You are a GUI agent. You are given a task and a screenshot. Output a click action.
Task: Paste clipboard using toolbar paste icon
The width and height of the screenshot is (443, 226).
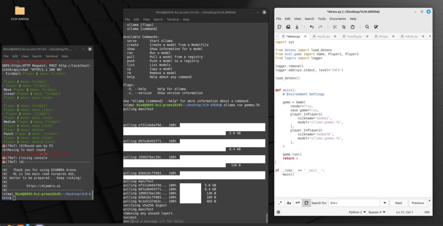pos(353,27)
